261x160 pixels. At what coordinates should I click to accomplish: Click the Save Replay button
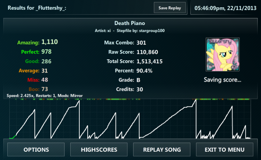[169, 8]
